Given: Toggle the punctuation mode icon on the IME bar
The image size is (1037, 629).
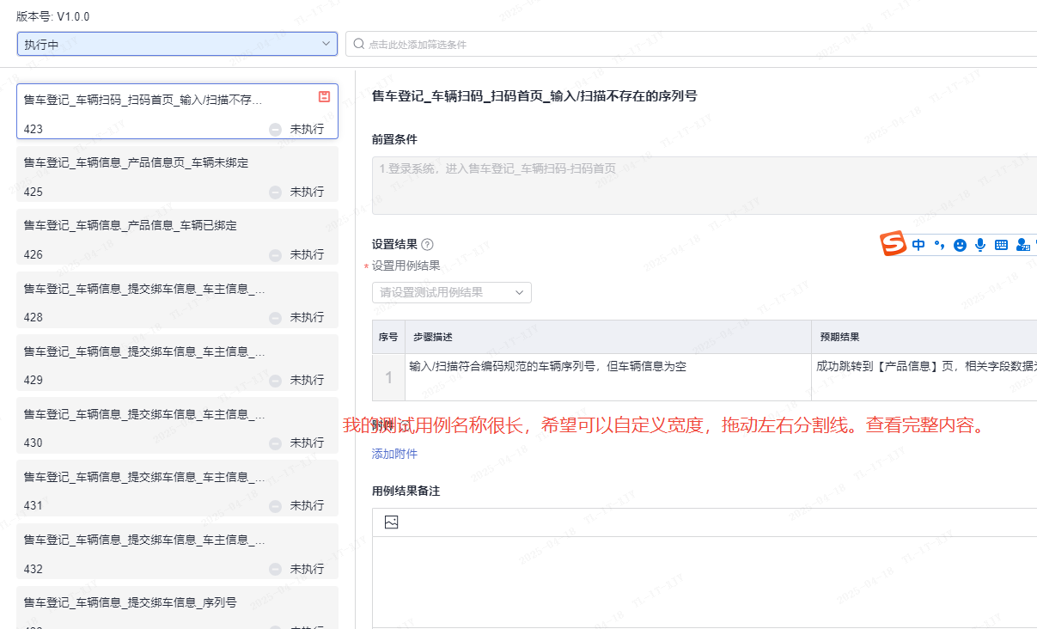Looking at the screenshot, I should click(x=939, y=245).
